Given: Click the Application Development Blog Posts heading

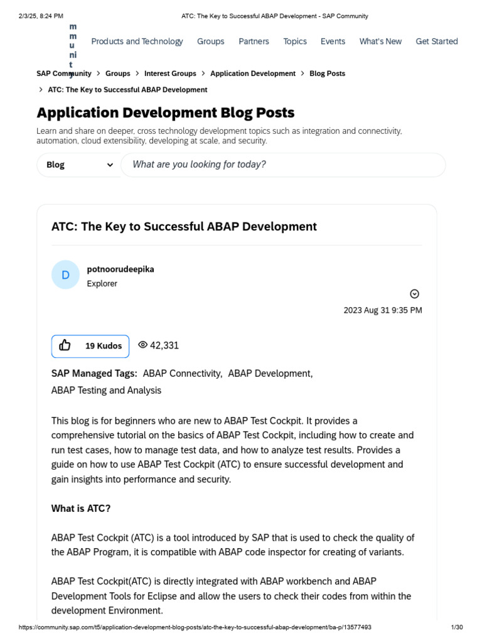Looking at the screenshot, I should pyautogui.click(x=166, y=113).
